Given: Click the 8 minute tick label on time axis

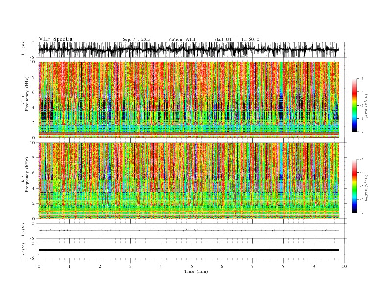Looking at the screenshot, I should coord(283,266).
